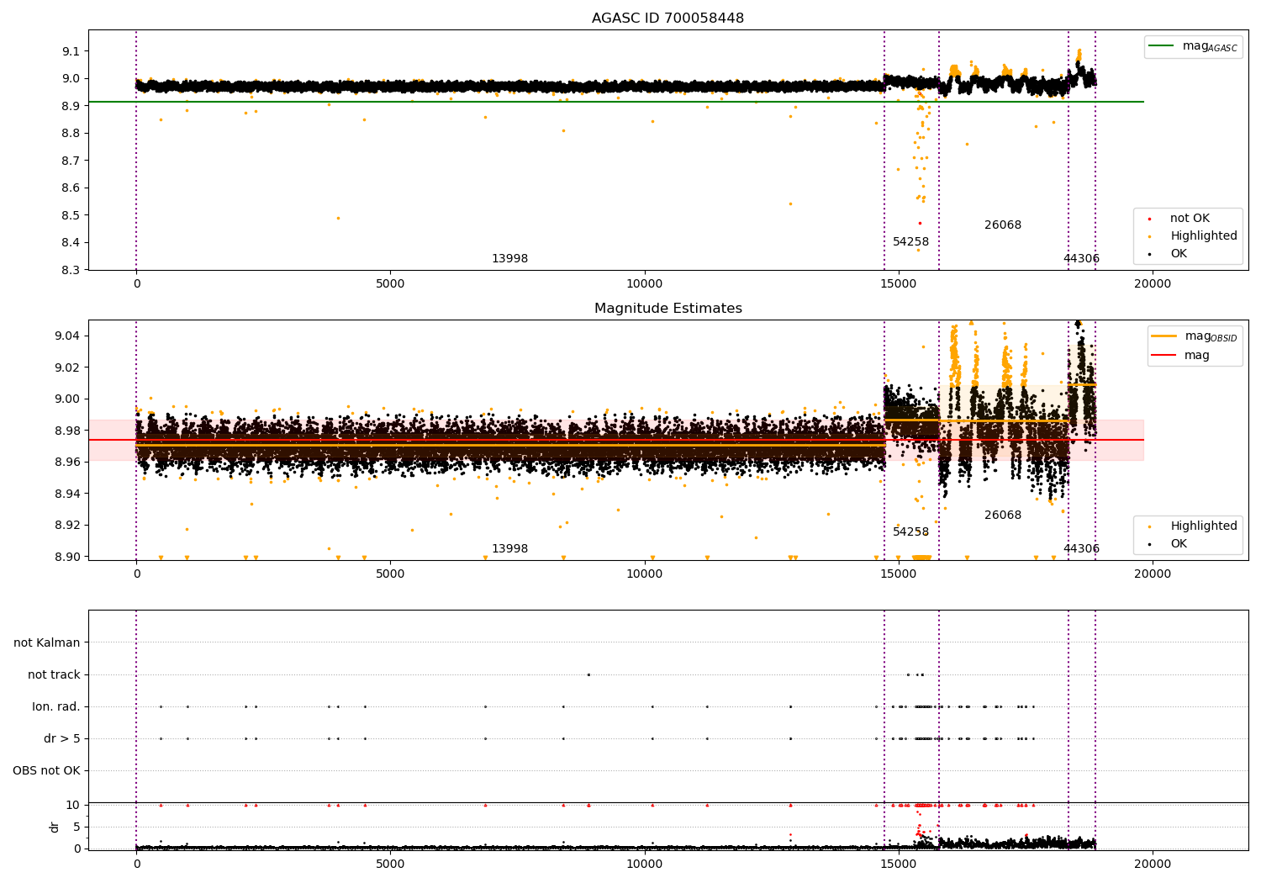
Task: Click x-axis tick 20000 under bottom dr plot
Action: pyautogui.click(x=1152, y=864)
